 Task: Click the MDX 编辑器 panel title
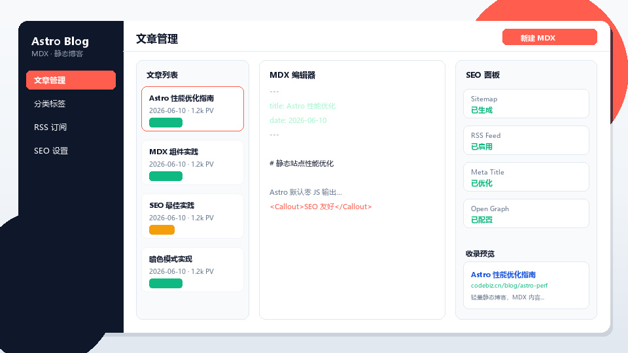click(292, 75)
